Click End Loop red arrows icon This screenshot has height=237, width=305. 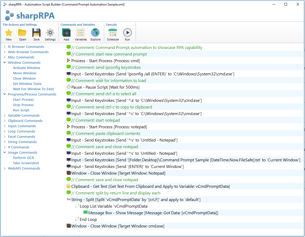(77, 219)
